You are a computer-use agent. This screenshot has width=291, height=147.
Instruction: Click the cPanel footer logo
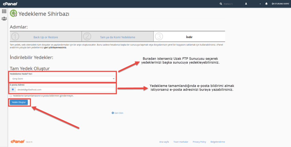[x=17, y=141]
